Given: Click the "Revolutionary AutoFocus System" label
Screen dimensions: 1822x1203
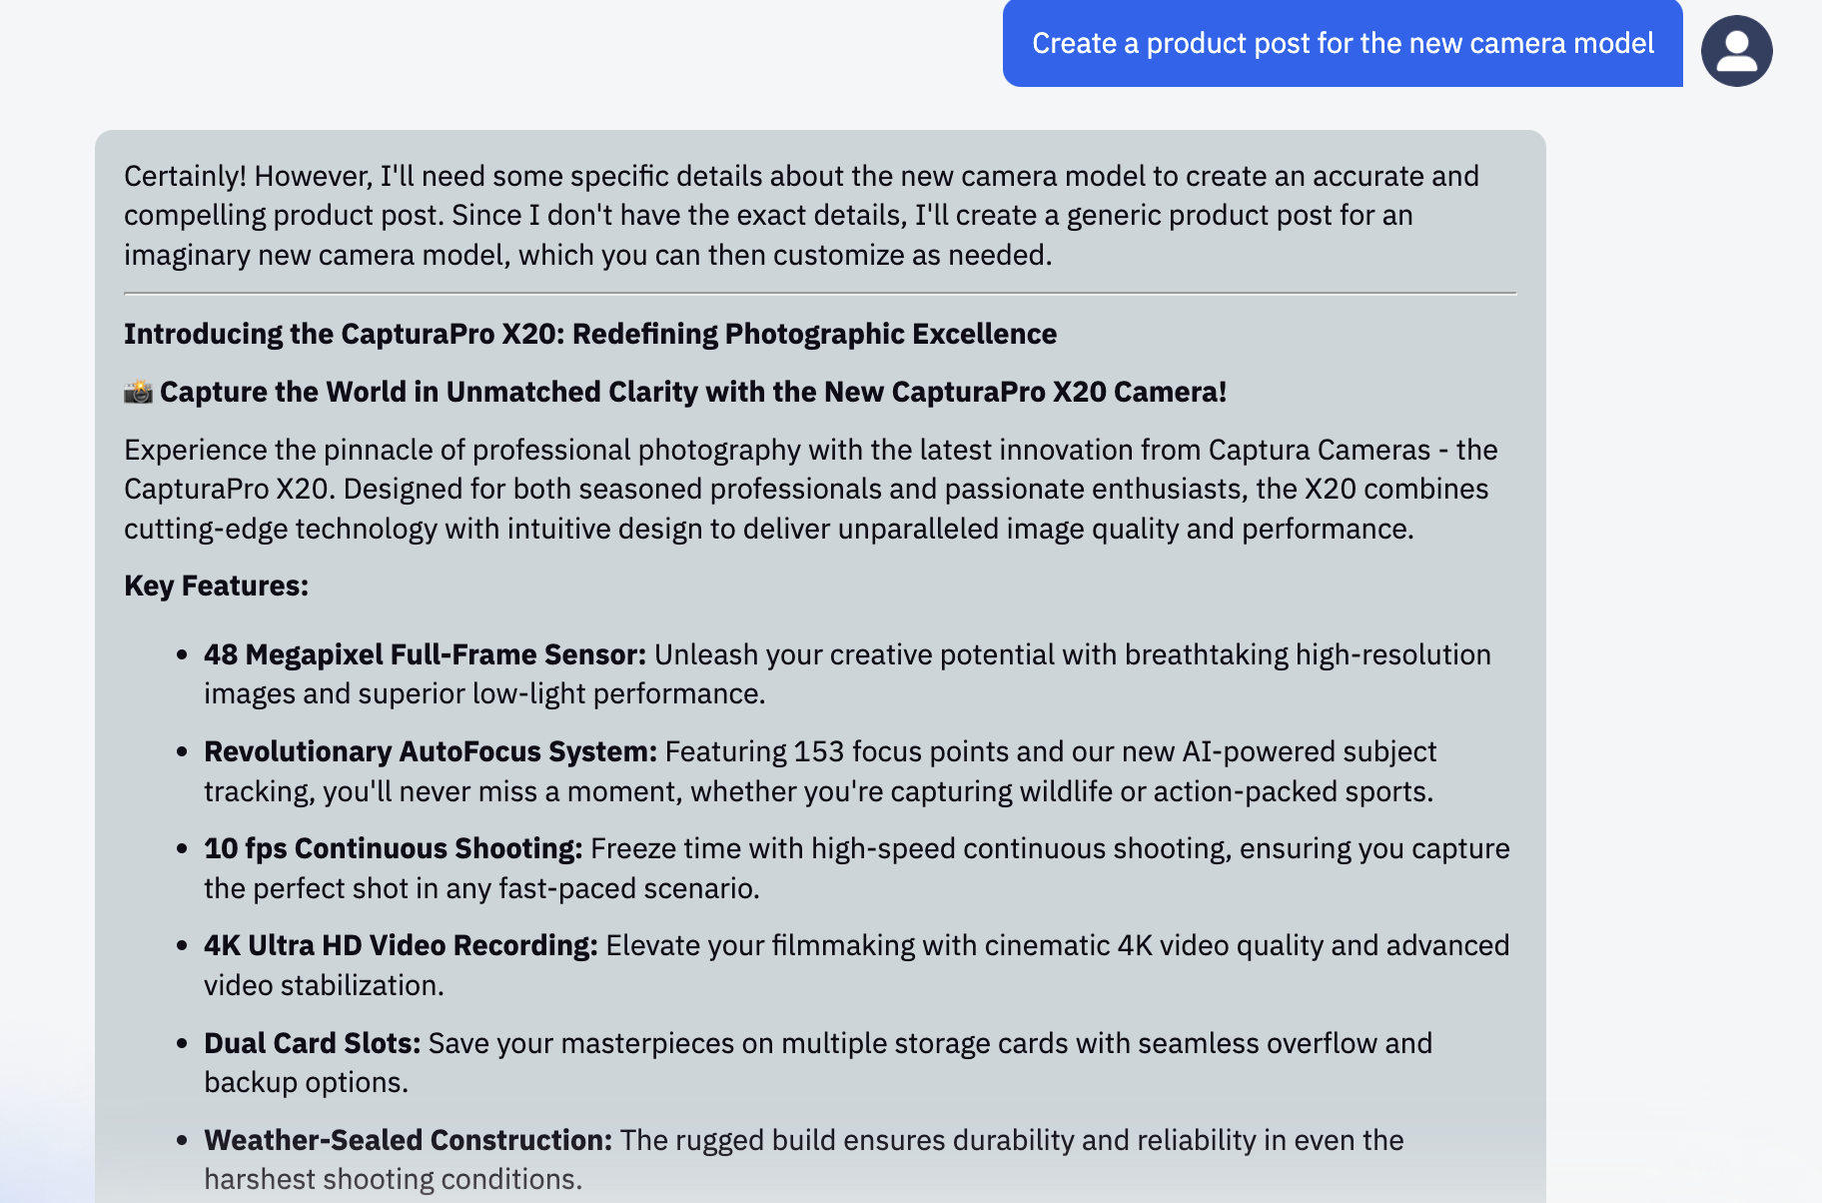Looking at the screenshot, I should [x=430, y=751].
